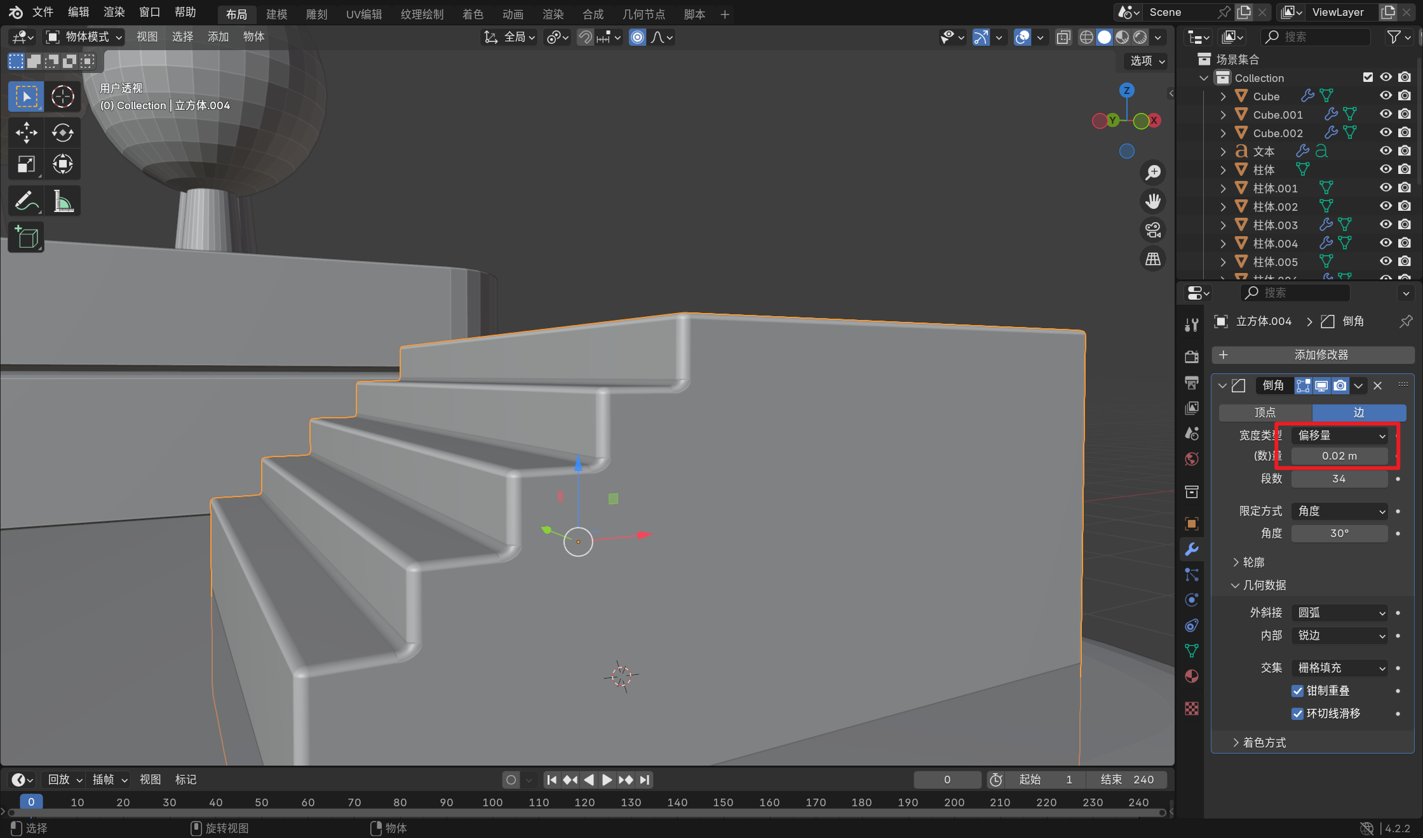This screenshot has width=1423, height=838.
Task: Open the 宽度类型 偏移量 dropdown
Action: click(x=1340, y=436)
